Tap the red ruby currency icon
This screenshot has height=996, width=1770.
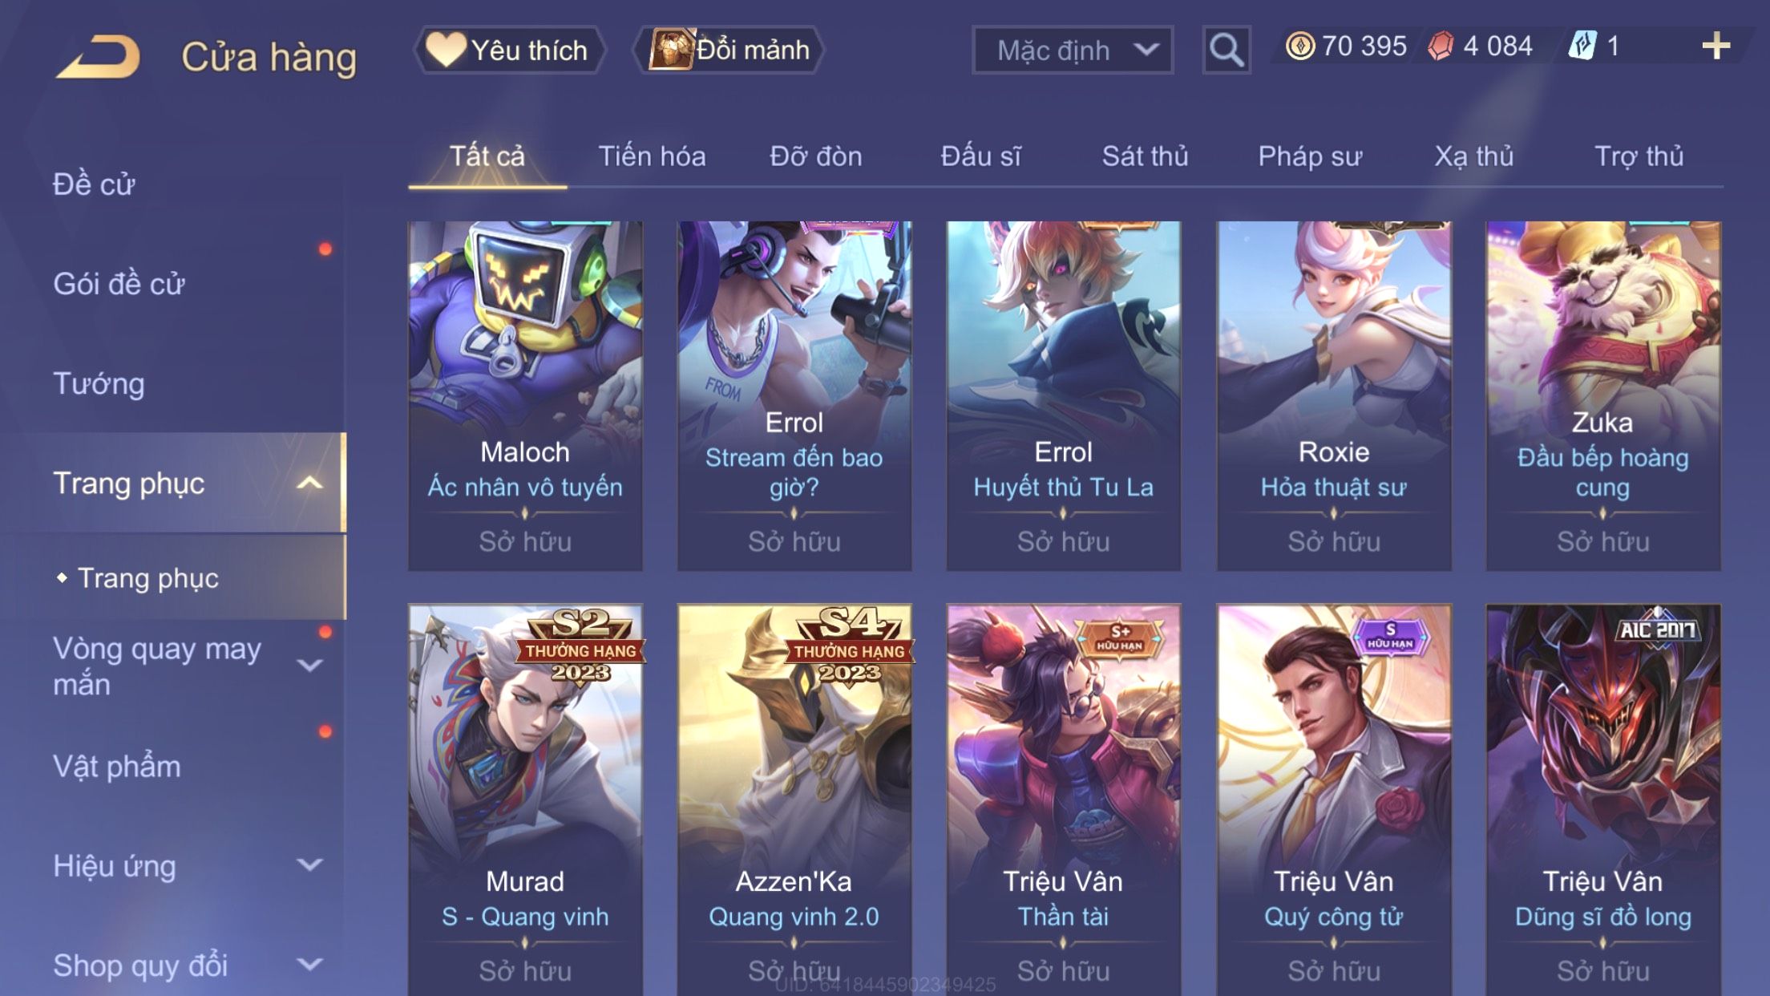tap(1441, 47)
